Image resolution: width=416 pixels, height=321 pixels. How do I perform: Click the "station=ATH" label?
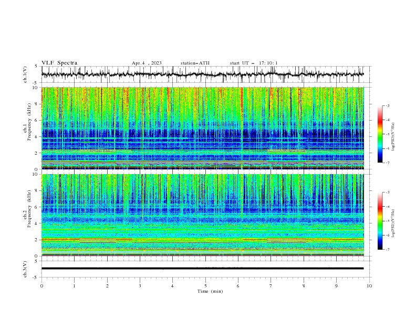pyautogui.click(x=195, y=63)
